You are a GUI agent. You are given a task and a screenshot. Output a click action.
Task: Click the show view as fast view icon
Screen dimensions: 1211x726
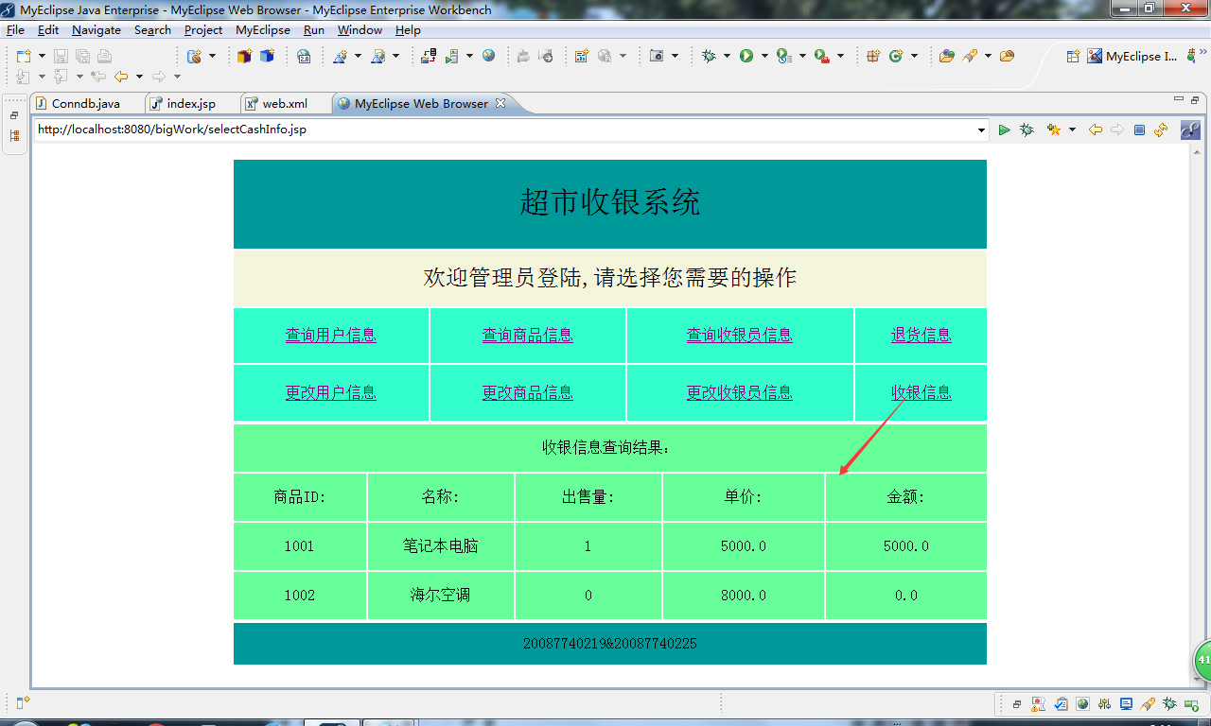23,702
